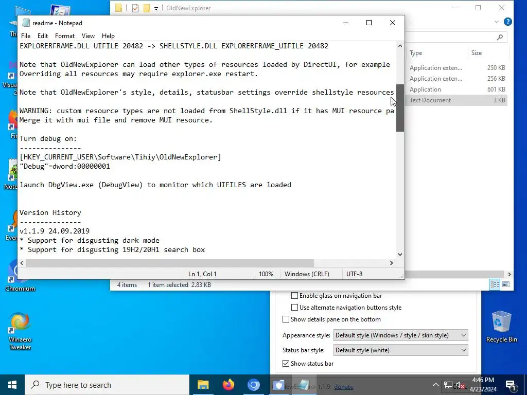Click Notepad vertical scroll down arrow
This screenshot has height=395, width=527.
point(400,255)
